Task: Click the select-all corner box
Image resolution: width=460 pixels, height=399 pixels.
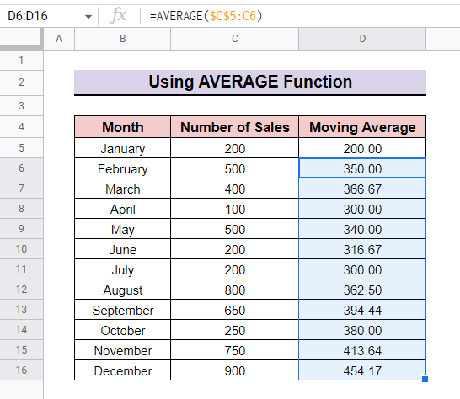Action: click(21, 39)
